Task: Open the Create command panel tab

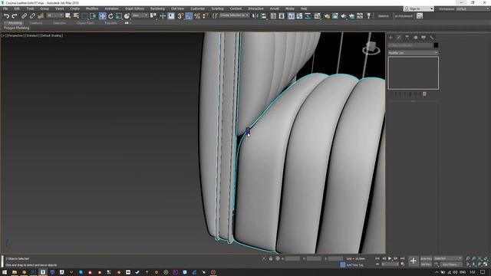Action: pyautogui.click(x=390, y=38)
